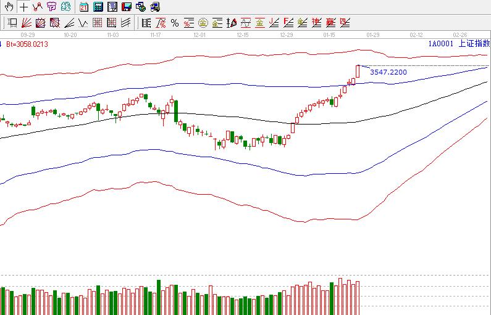Click the 上证指数 index name label
This screenshot has height=315, width=491.
tap(472, 44)
